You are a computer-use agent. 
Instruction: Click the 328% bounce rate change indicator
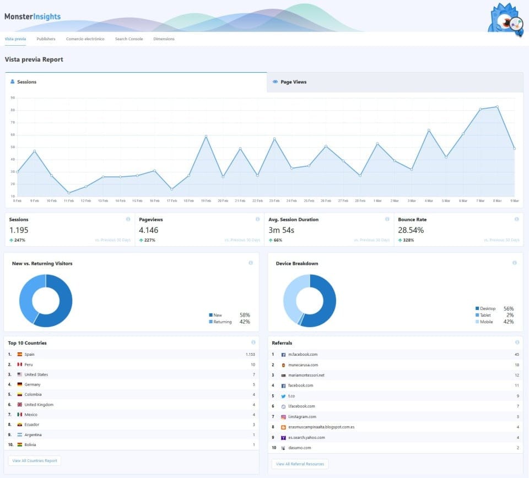406,240
